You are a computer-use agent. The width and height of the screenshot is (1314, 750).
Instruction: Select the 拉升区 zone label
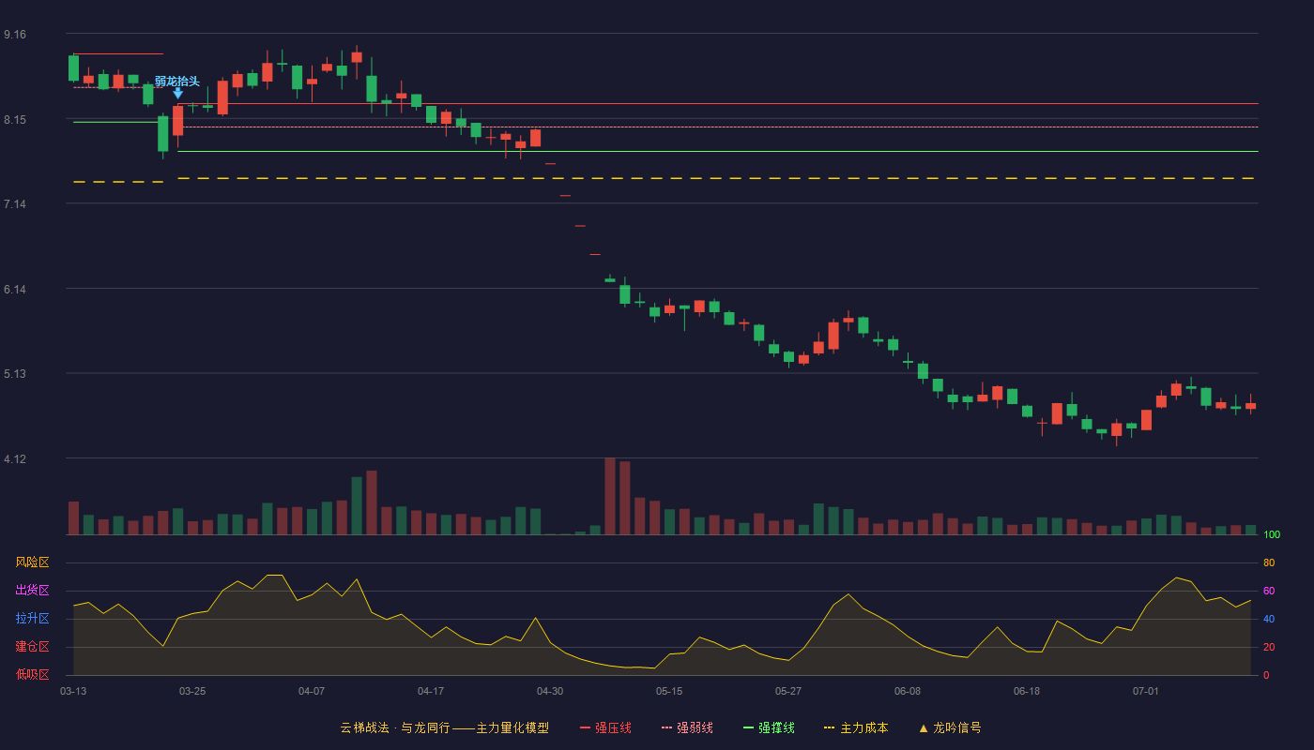pyautogui.click(x=33, y=619)
